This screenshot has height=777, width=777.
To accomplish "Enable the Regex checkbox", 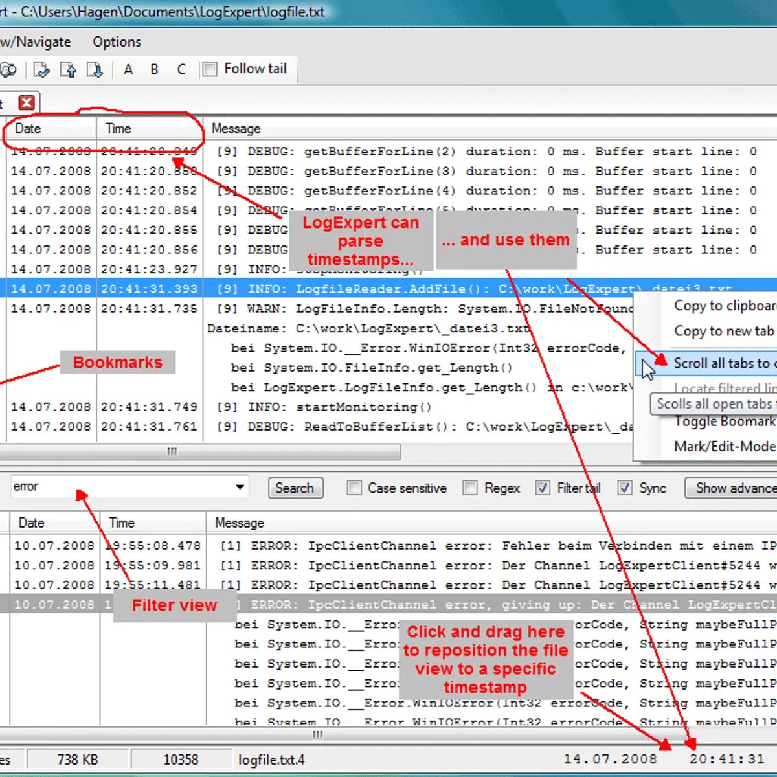I will click(470, 488).
